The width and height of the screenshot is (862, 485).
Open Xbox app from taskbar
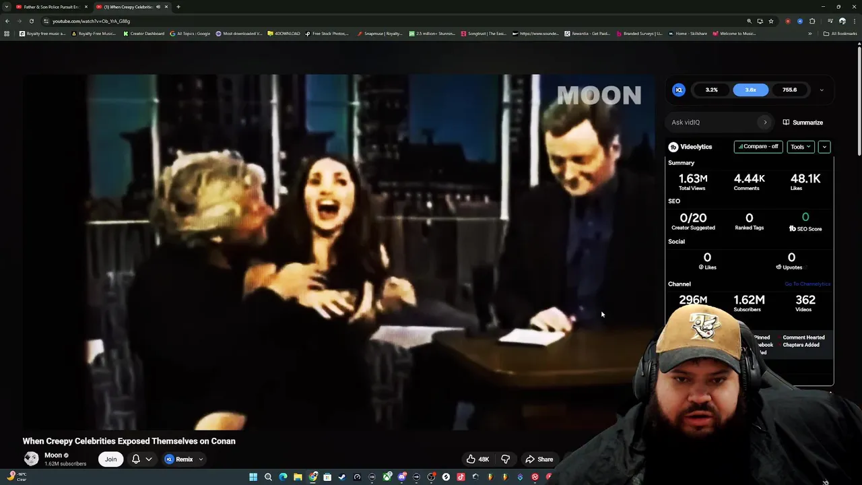tap(387, 477)
